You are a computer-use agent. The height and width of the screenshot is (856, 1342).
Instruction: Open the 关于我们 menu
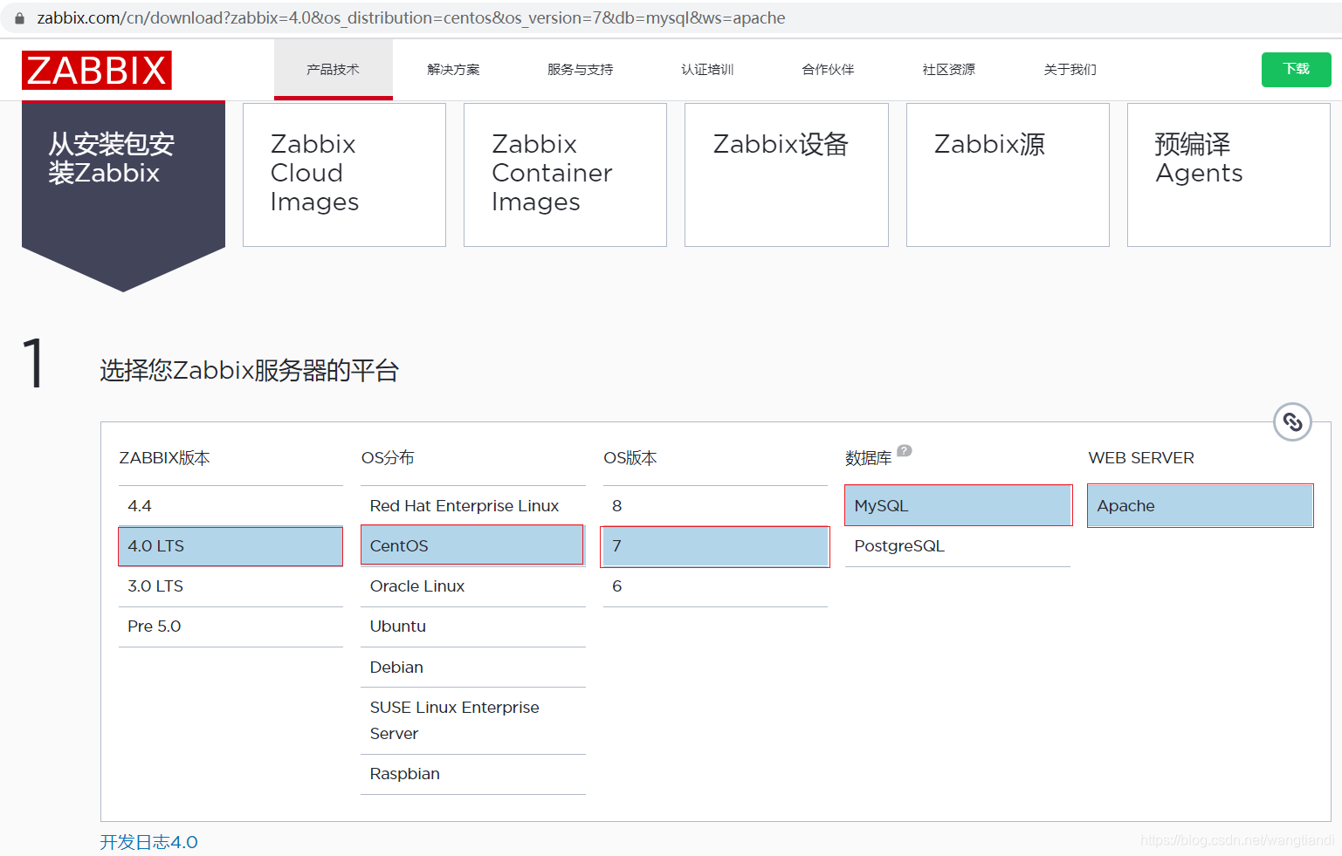[x=1070, y=69]
